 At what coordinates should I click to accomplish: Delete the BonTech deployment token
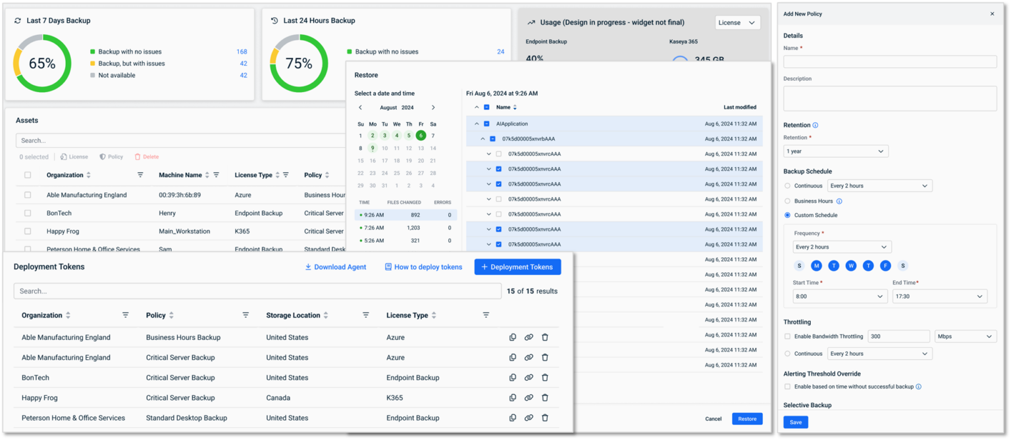[545, 378]
